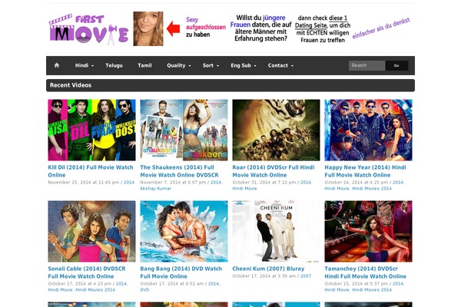Screen dimensions: 461x307
Task: Open the Telugu menu item
Action: tap(114, 65)
